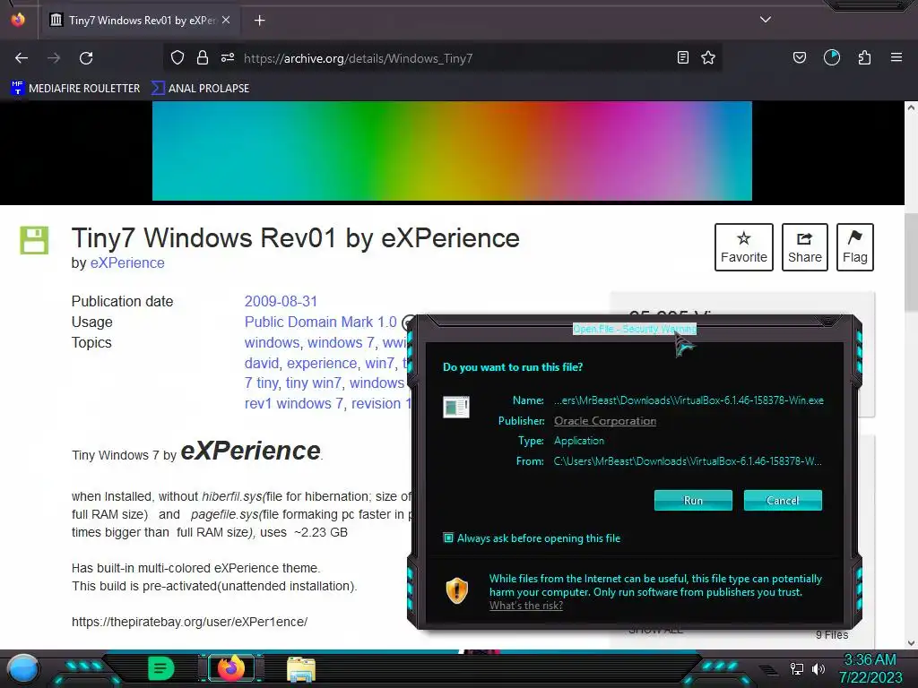Open the 2009-08-31 publication date link

click(x=281, y=301)
